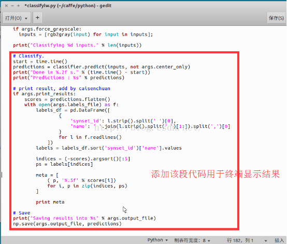This screenshot has height=244, width=287.
Task: Click the 'print("Done in %.2f s."' line
Action: [x=81, y=72]
